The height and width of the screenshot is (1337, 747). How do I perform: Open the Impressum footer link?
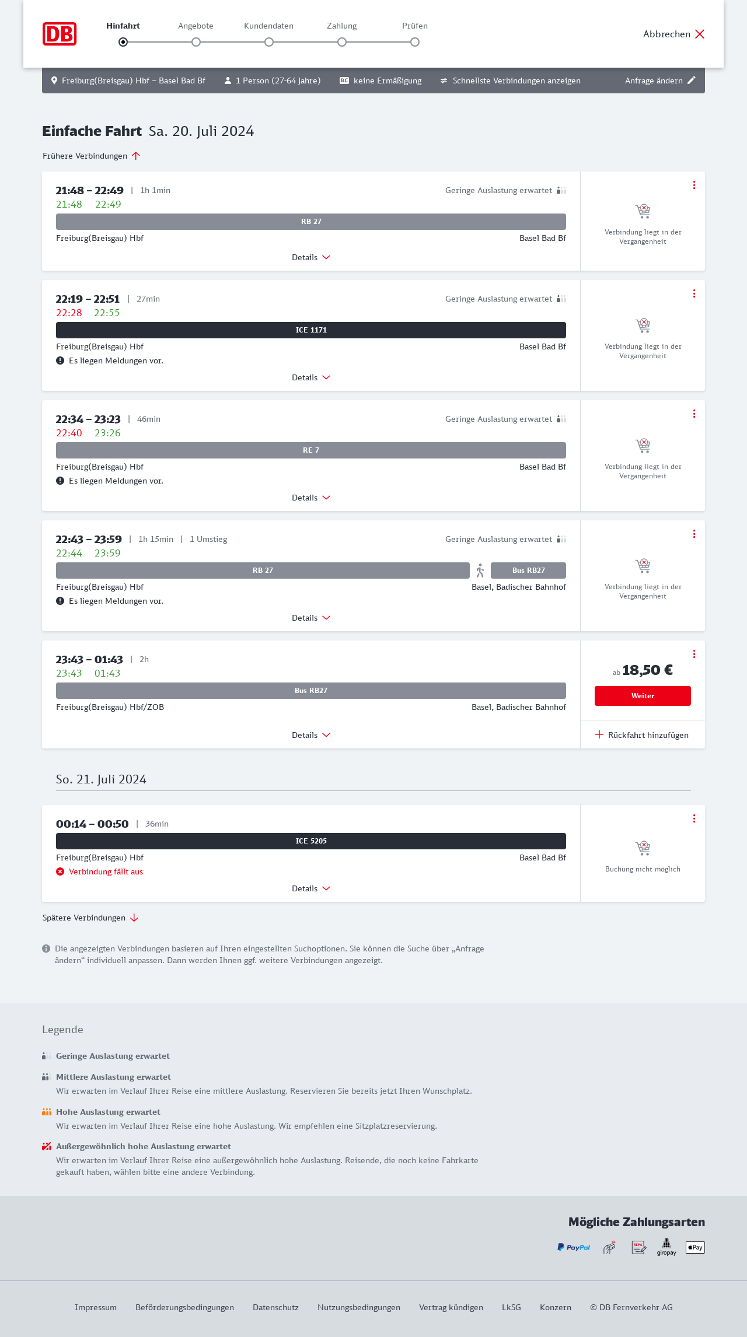(96, 1307)
